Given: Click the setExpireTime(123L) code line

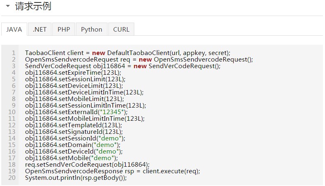Looking at the screenshot, I should 73,73.
